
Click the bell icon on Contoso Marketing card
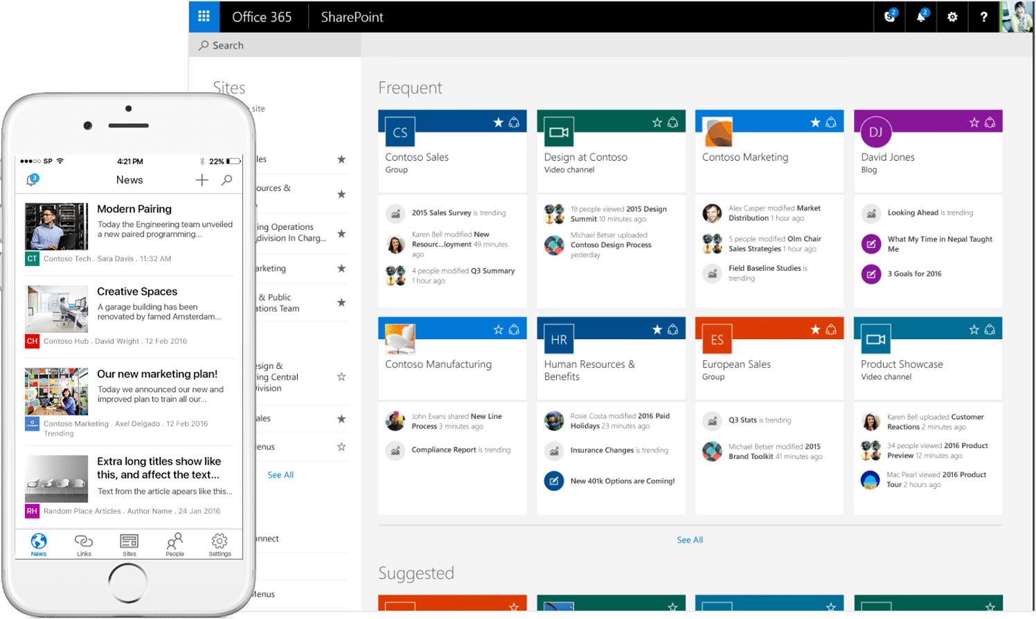point(831,123)
